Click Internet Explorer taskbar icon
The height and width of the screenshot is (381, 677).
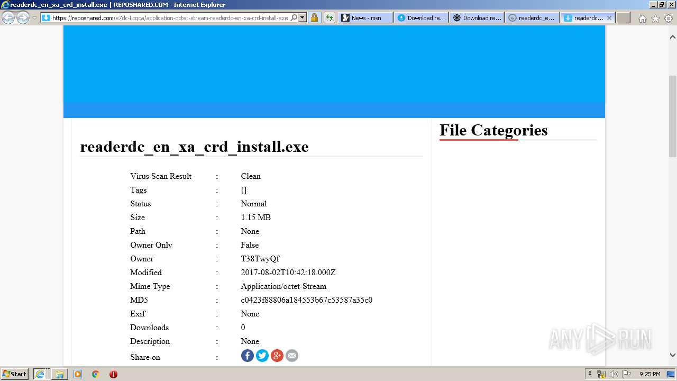point(40,374)
